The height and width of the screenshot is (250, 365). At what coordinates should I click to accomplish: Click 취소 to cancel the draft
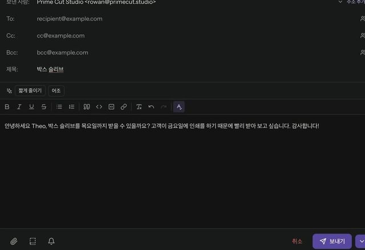pos(297,241)
